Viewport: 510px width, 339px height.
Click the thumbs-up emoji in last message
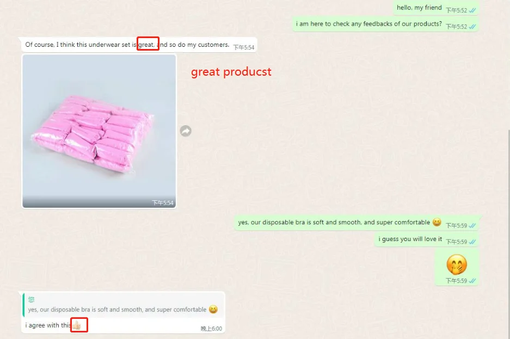(77, 325)
